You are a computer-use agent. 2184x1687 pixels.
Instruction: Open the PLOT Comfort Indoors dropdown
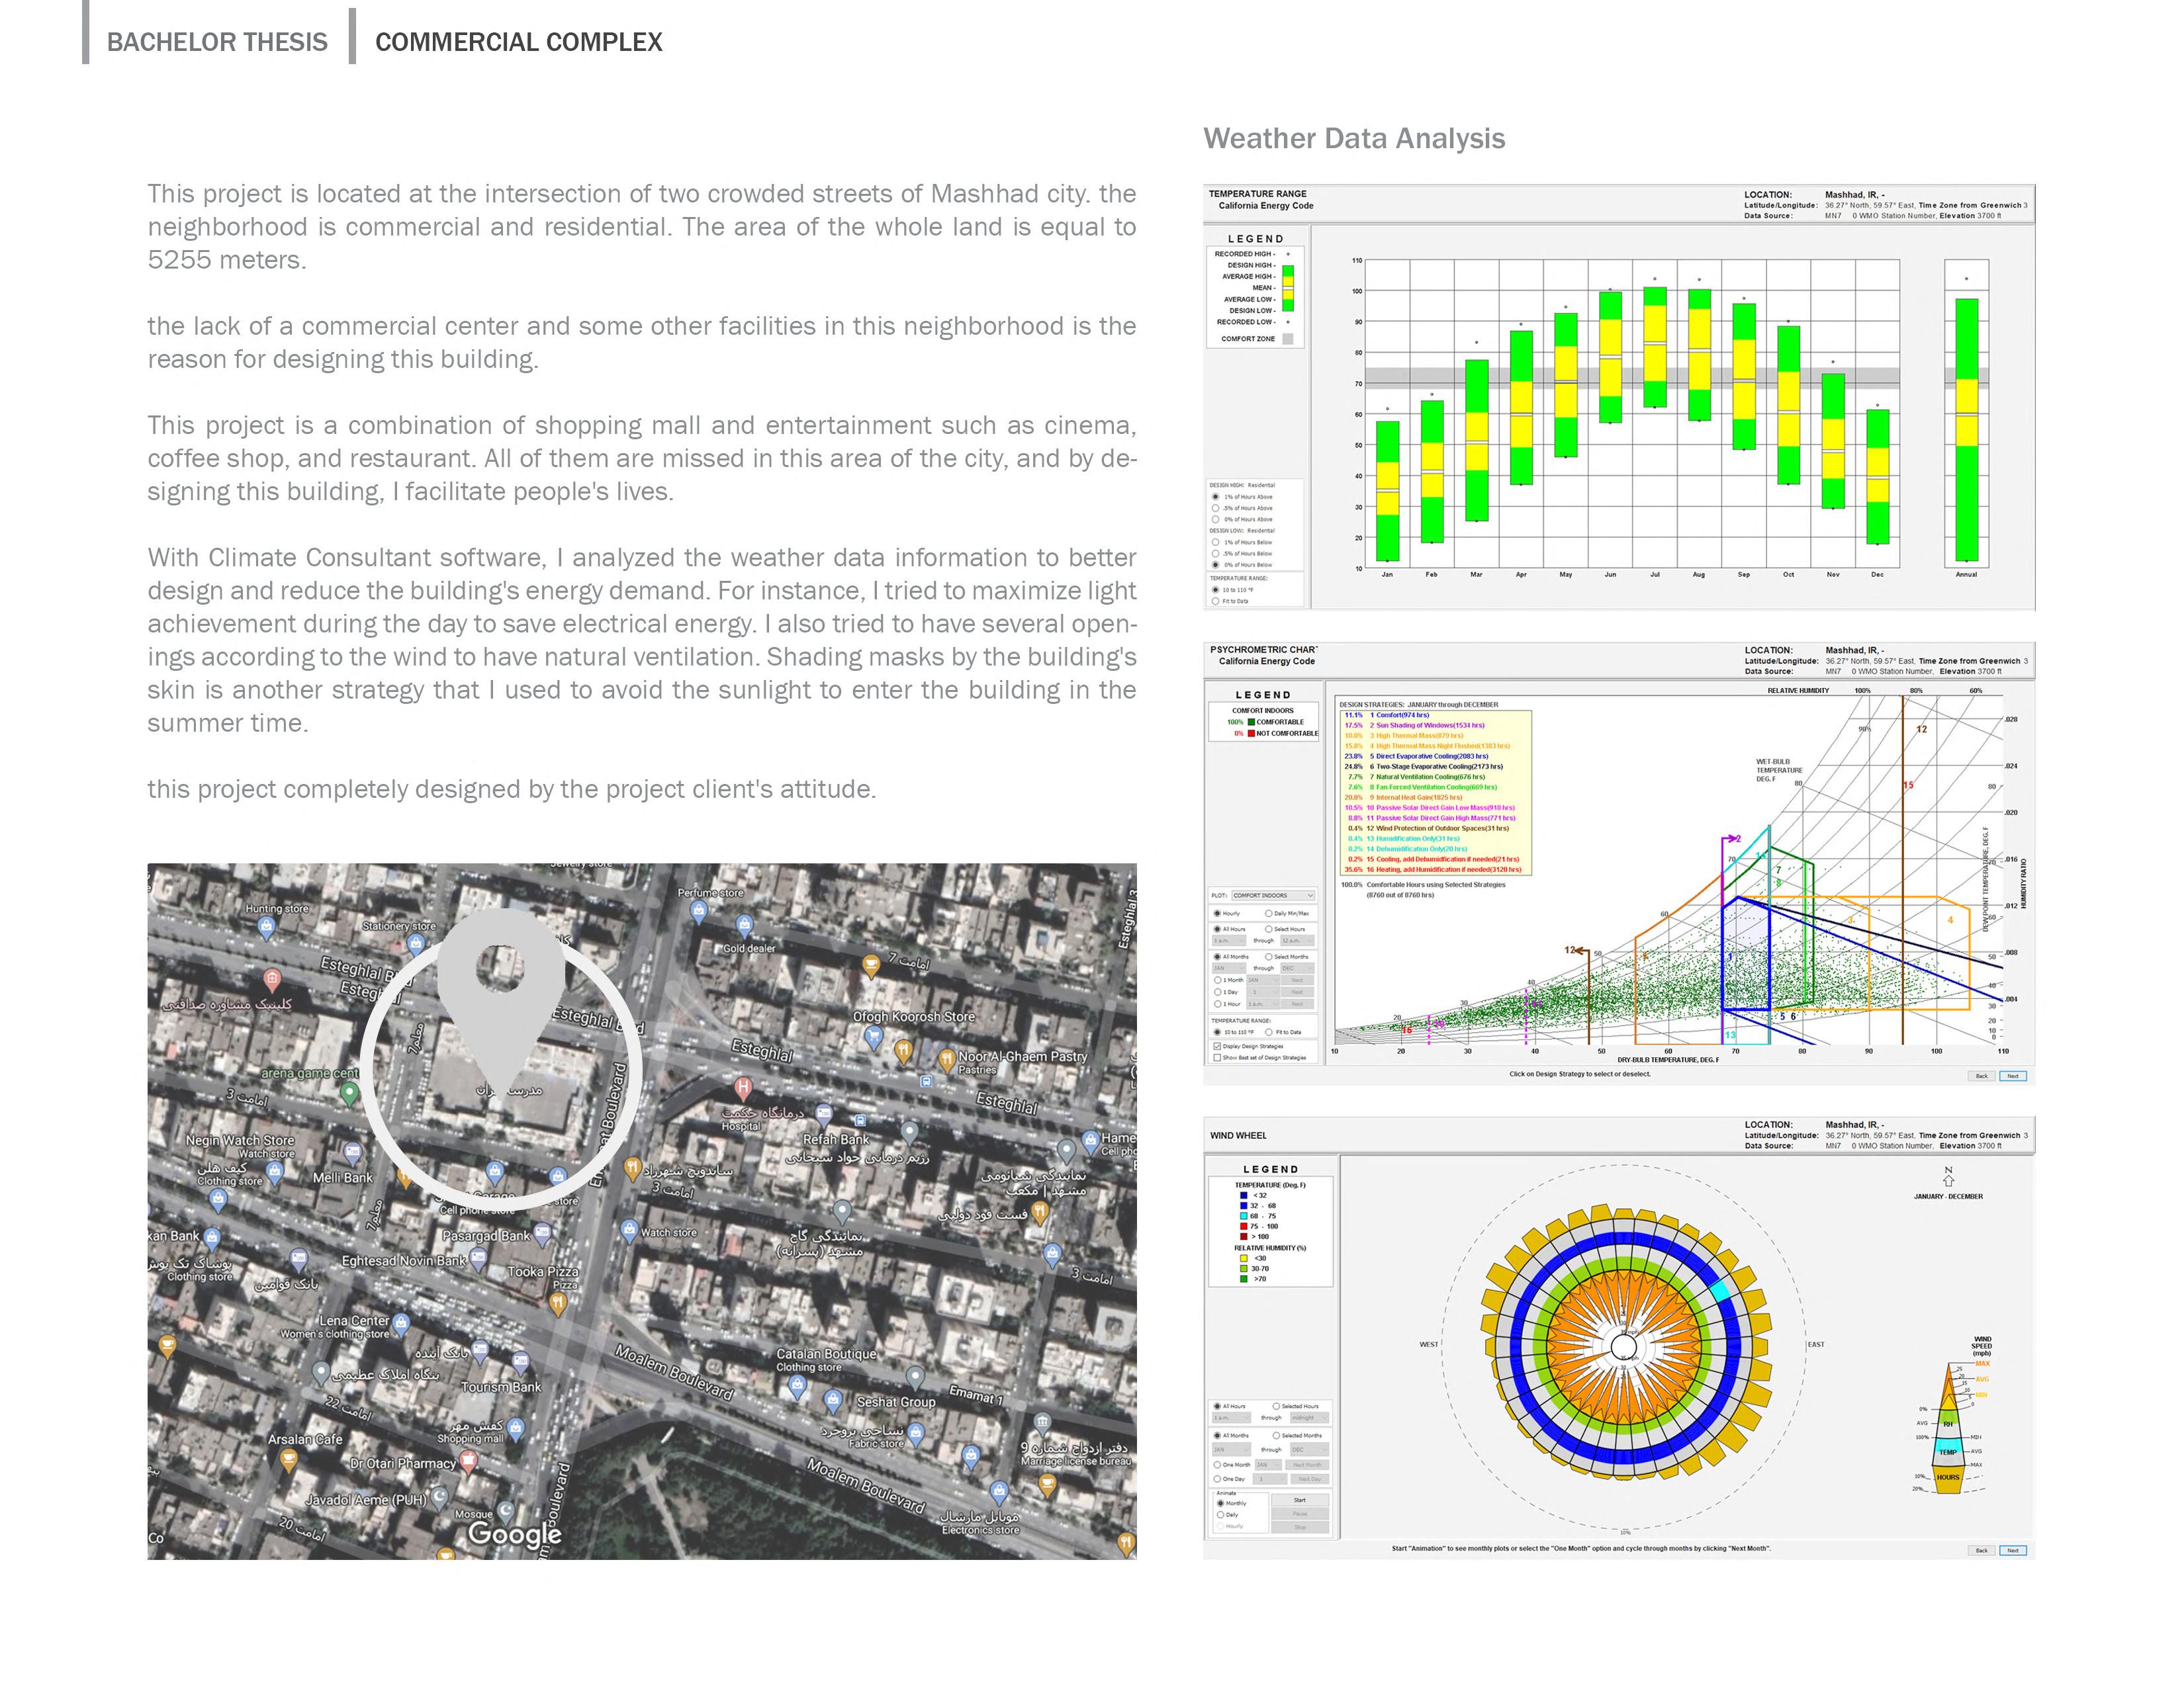(1273, 896)
